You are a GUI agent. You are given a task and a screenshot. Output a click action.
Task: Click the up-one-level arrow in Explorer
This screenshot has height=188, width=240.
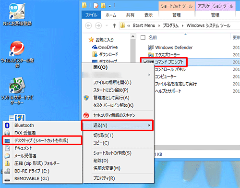tap(114, 25)
